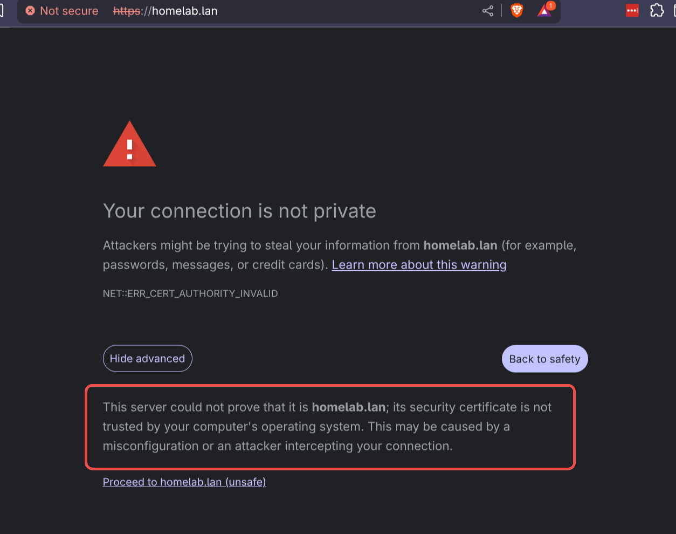Click the share icon in the address bar
The height and width of the screenshot is (534, 676).
487,10
